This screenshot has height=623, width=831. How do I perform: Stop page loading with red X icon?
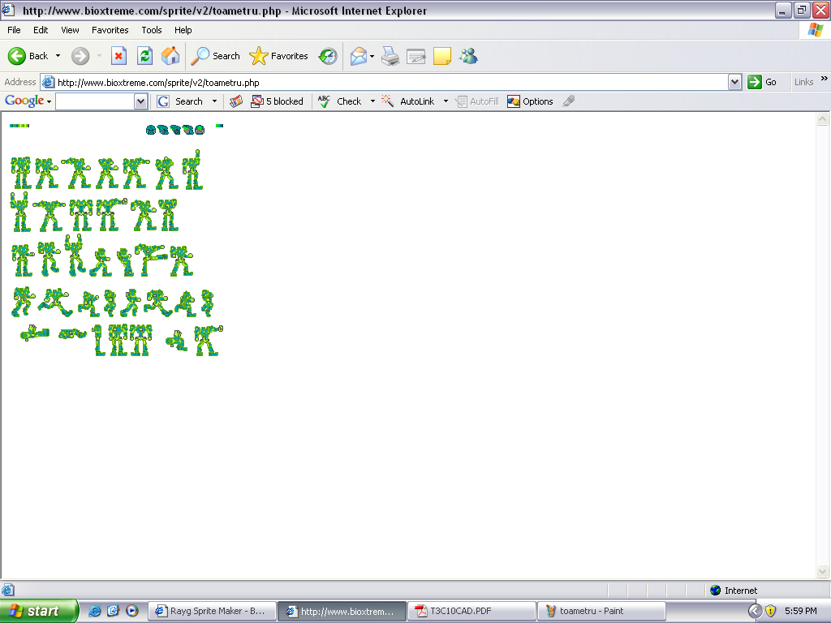(x=118, y=56)
